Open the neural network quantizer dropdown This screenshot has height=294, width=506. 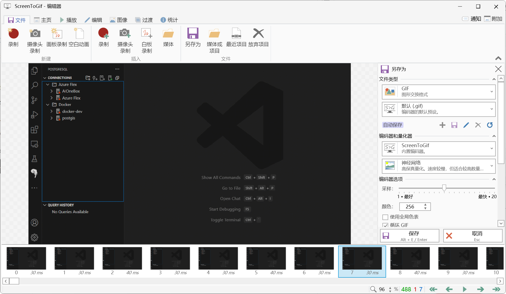coord(439,166)
